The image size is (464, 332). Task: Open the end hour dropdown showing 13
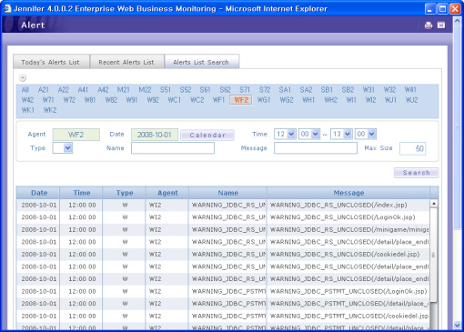coord(341,134)
